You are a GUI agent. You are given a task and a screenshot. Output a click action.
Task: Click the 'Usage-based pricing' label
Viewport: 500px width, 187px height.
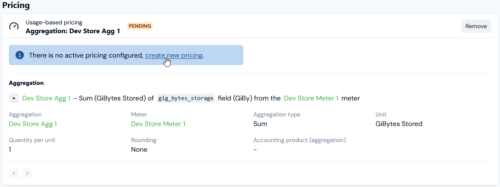coord(54,22)
